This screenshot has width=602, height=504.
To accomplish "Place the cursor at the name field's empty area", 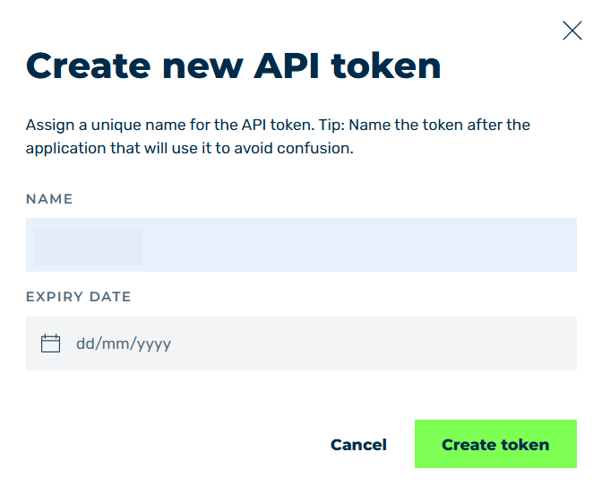I will tap(357, 245).
